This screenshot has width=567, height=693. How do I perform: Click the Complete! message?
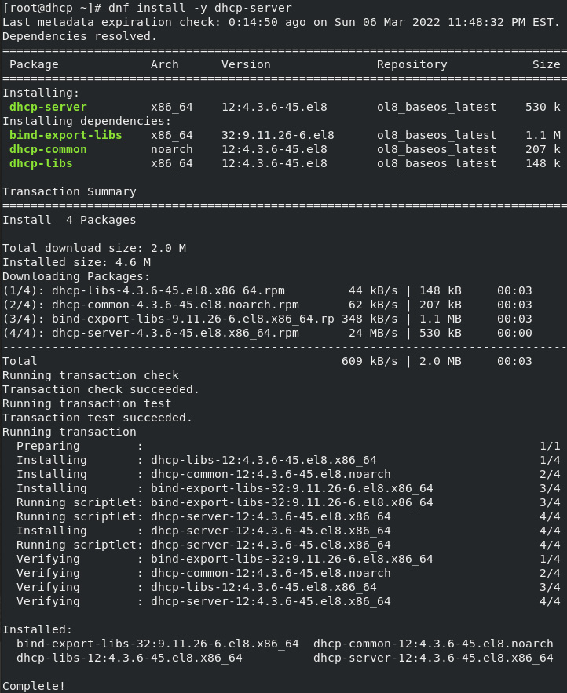coord(34,686)
